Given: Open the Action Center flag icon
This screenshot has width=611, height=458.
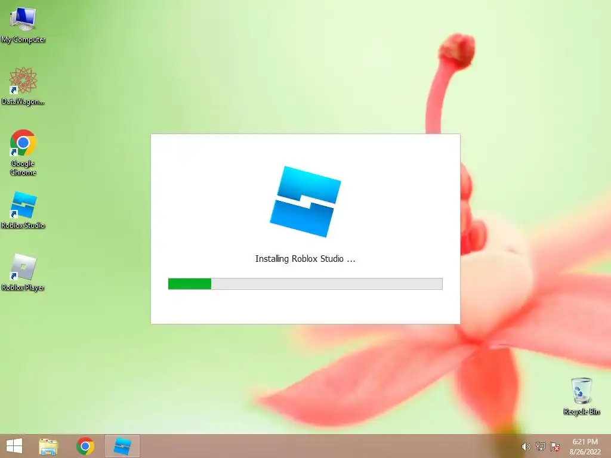Looking at the screenshot, I should [x=555, y=447].
